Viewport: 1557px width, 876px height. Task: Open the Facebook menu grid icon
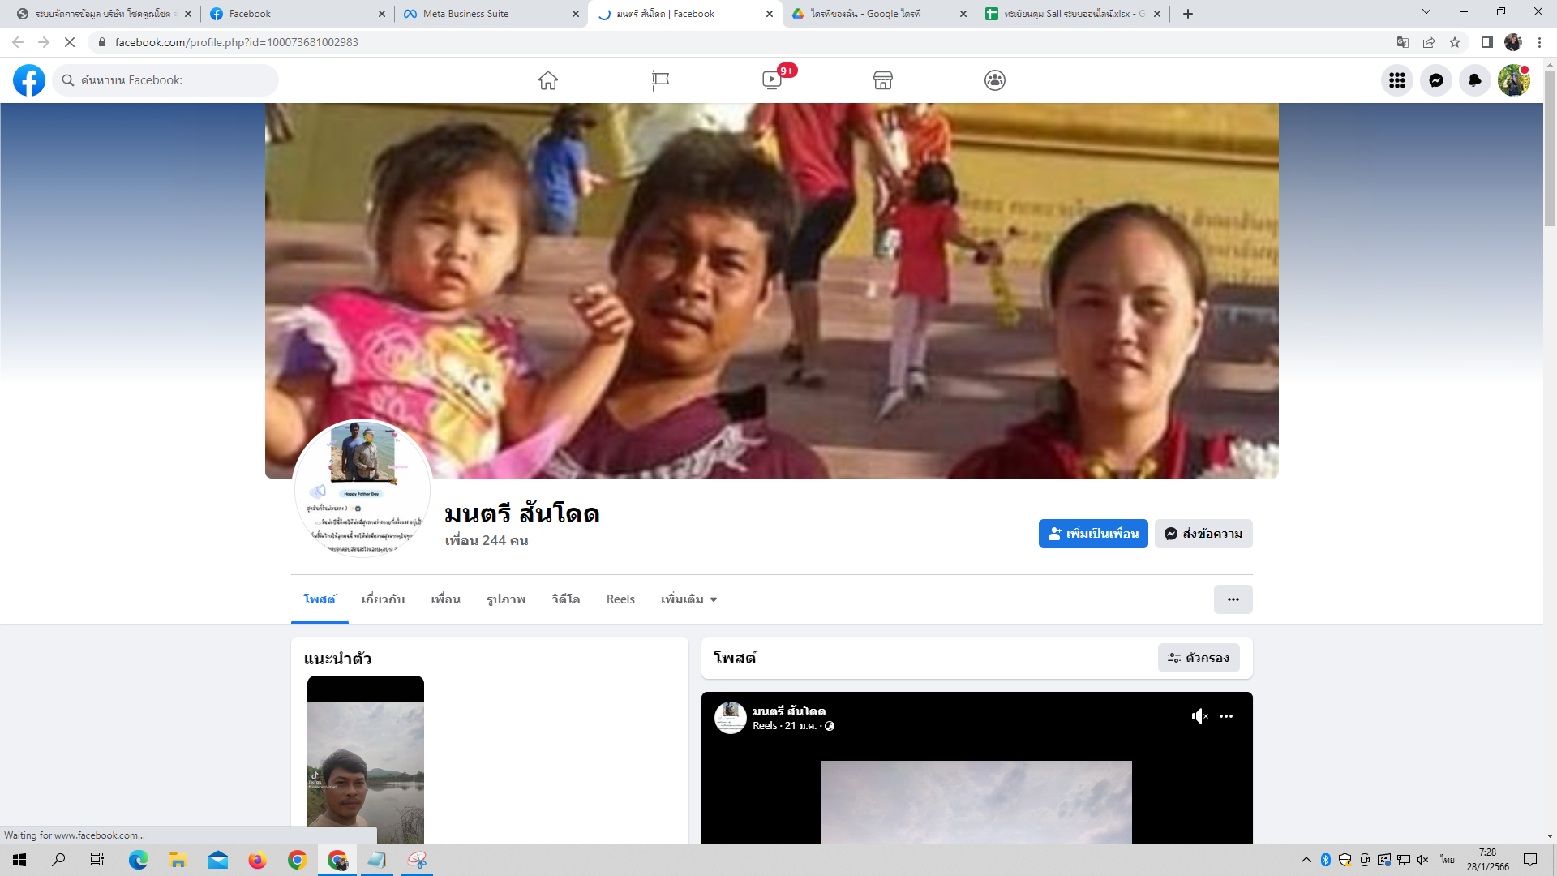coord(1397,80)
